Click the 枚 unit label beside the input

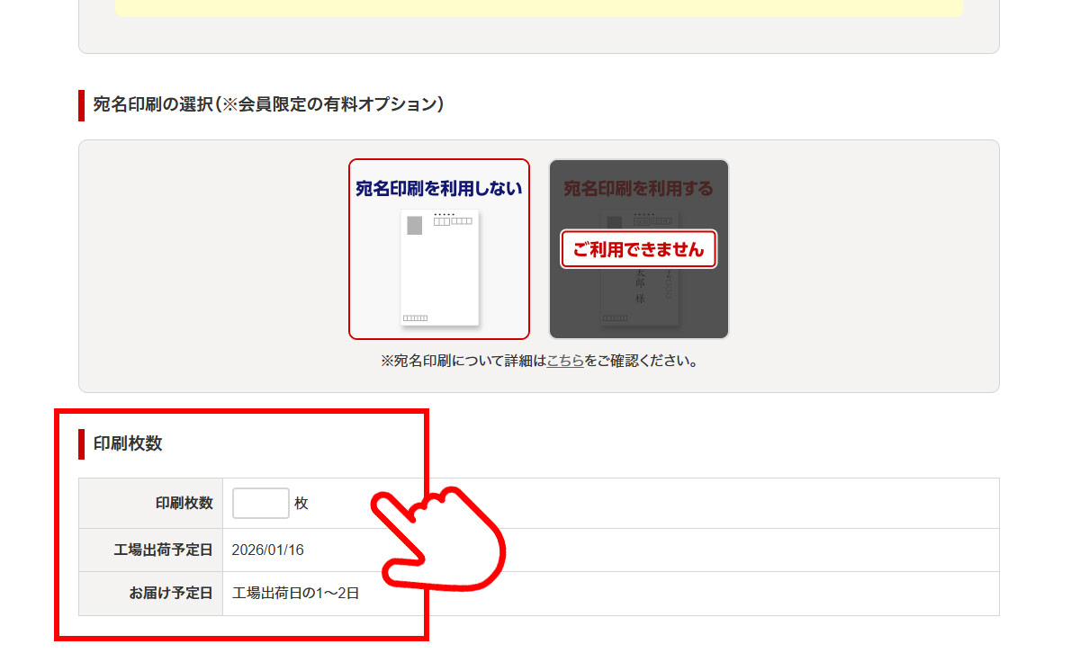(x=301, y=504)
